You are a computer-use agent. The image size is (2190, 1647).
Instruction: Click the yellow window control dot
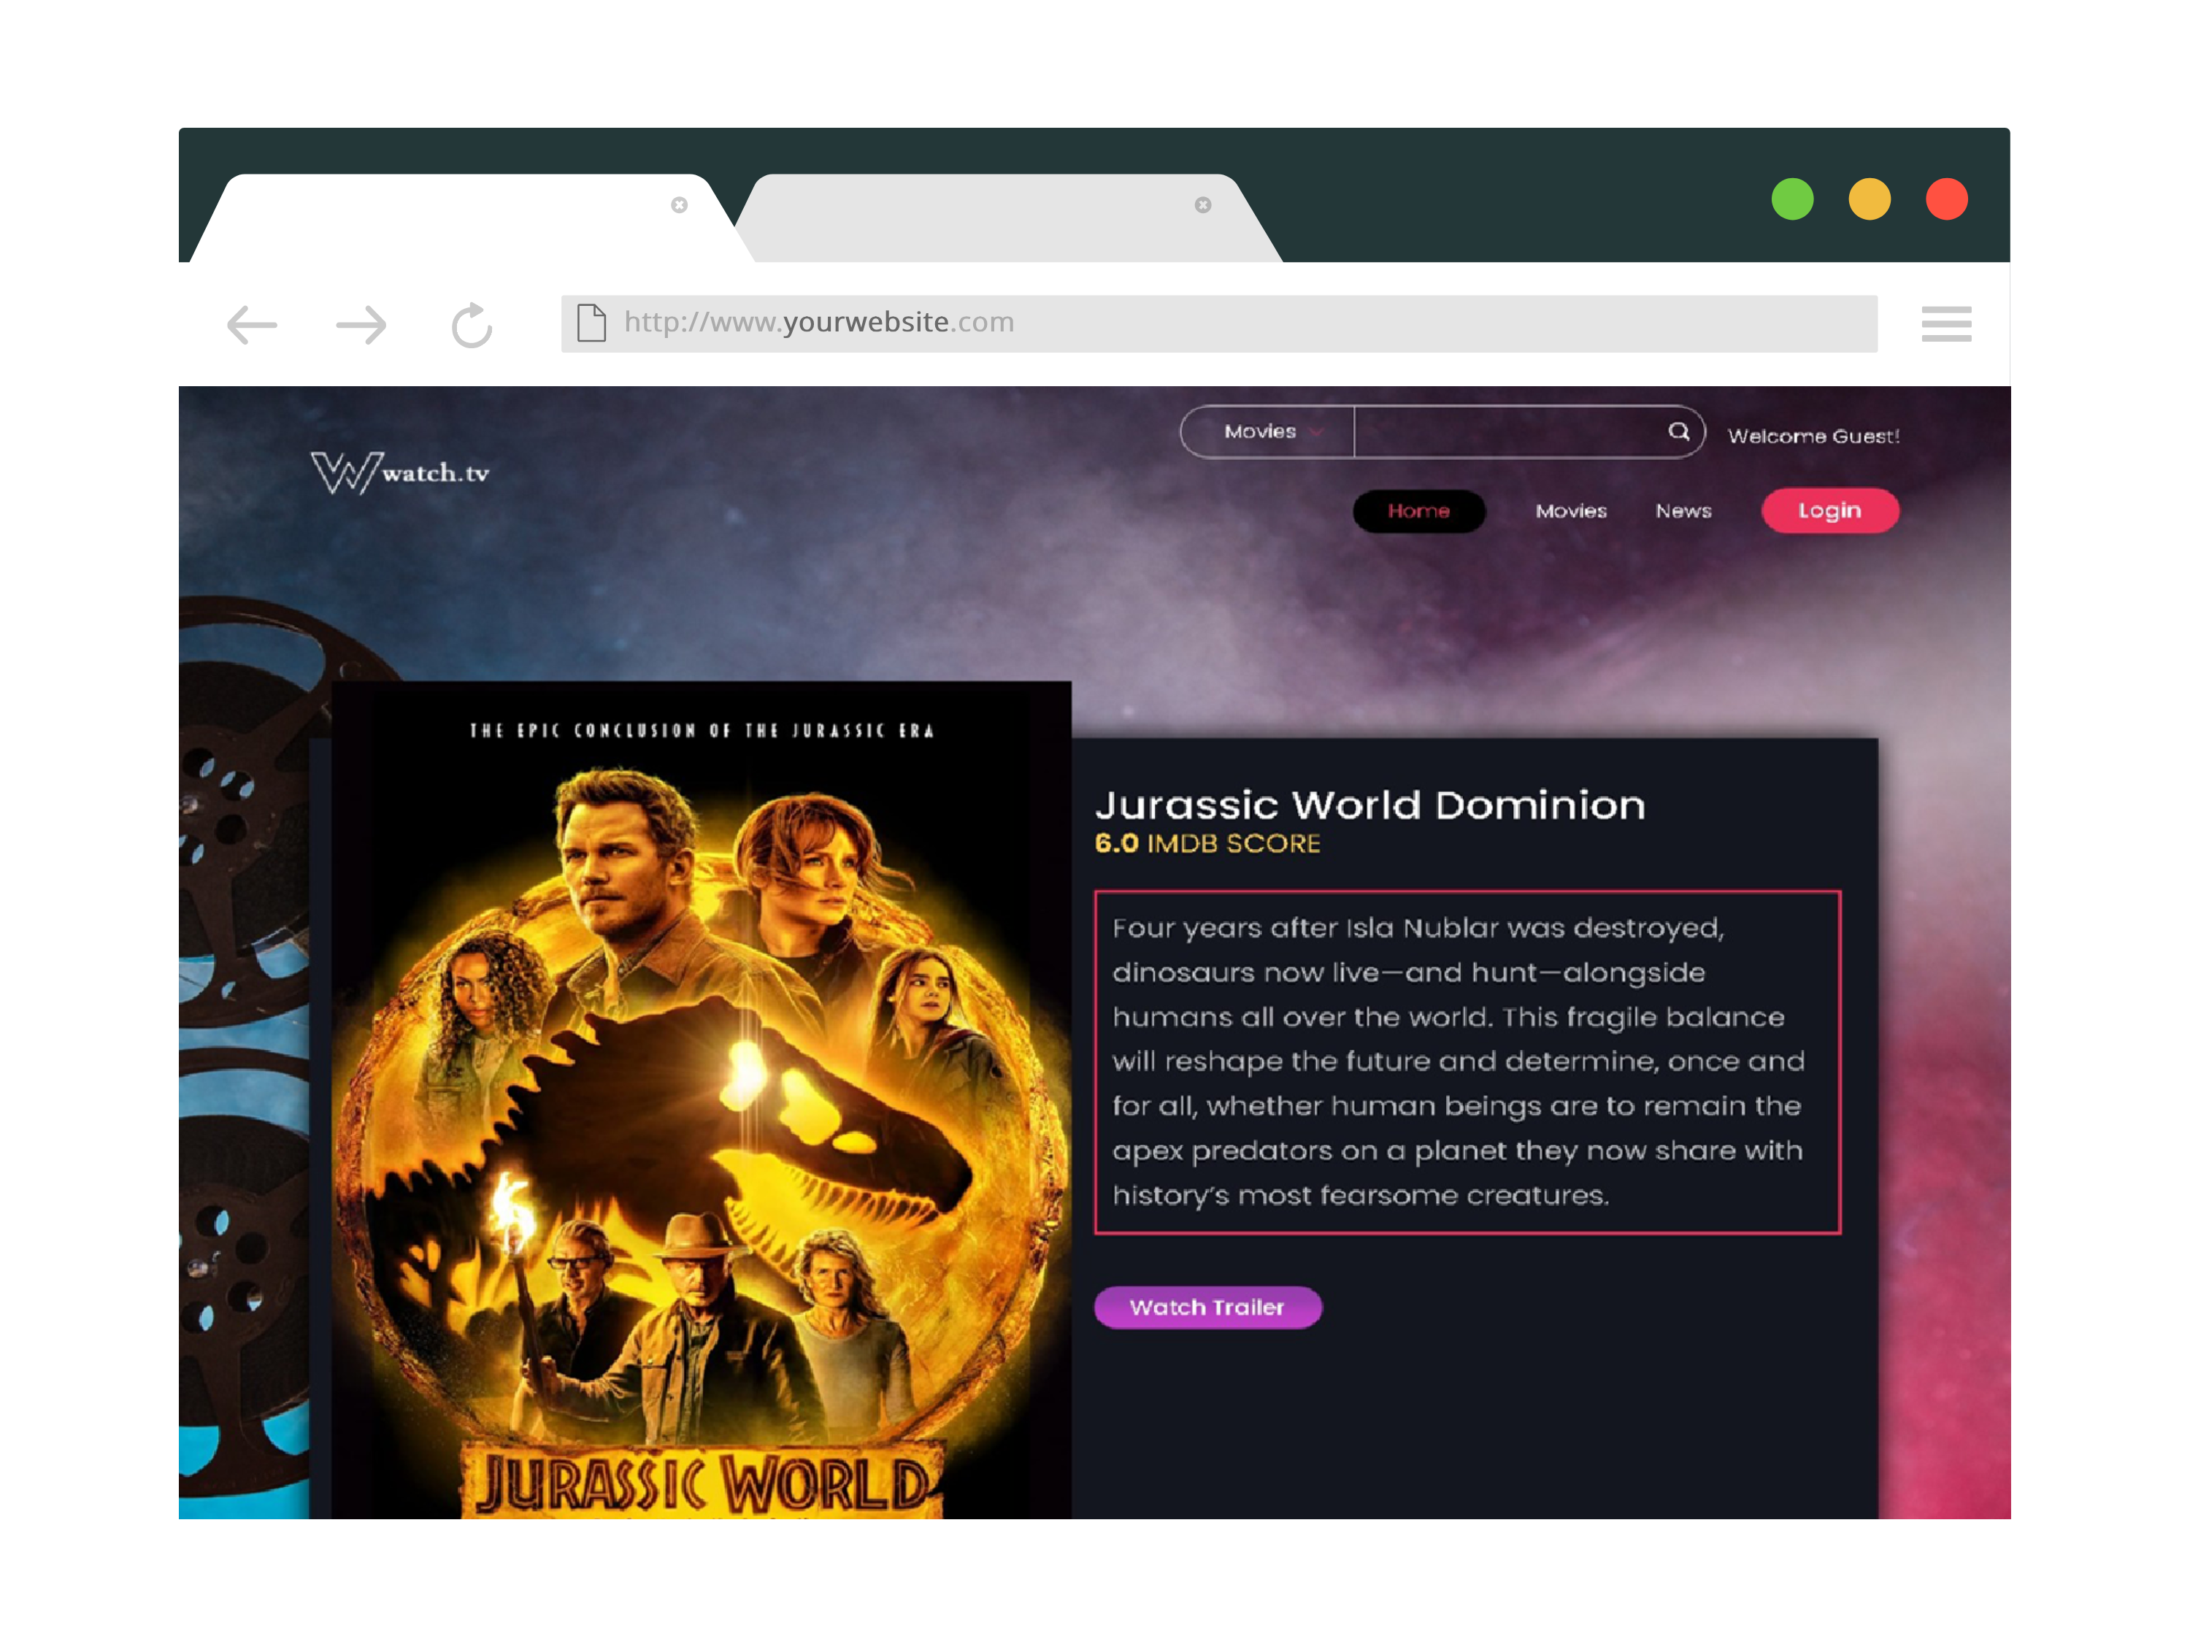[x=1870, y=199]
